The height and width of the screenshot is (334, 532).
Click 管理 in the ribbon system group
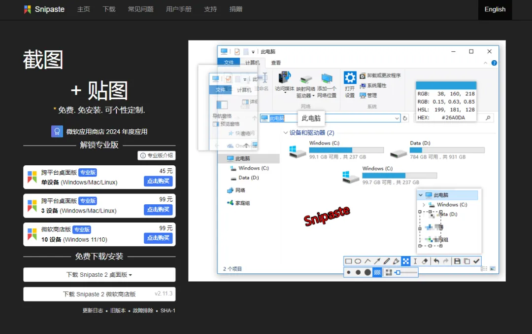(x=368, y=96)
